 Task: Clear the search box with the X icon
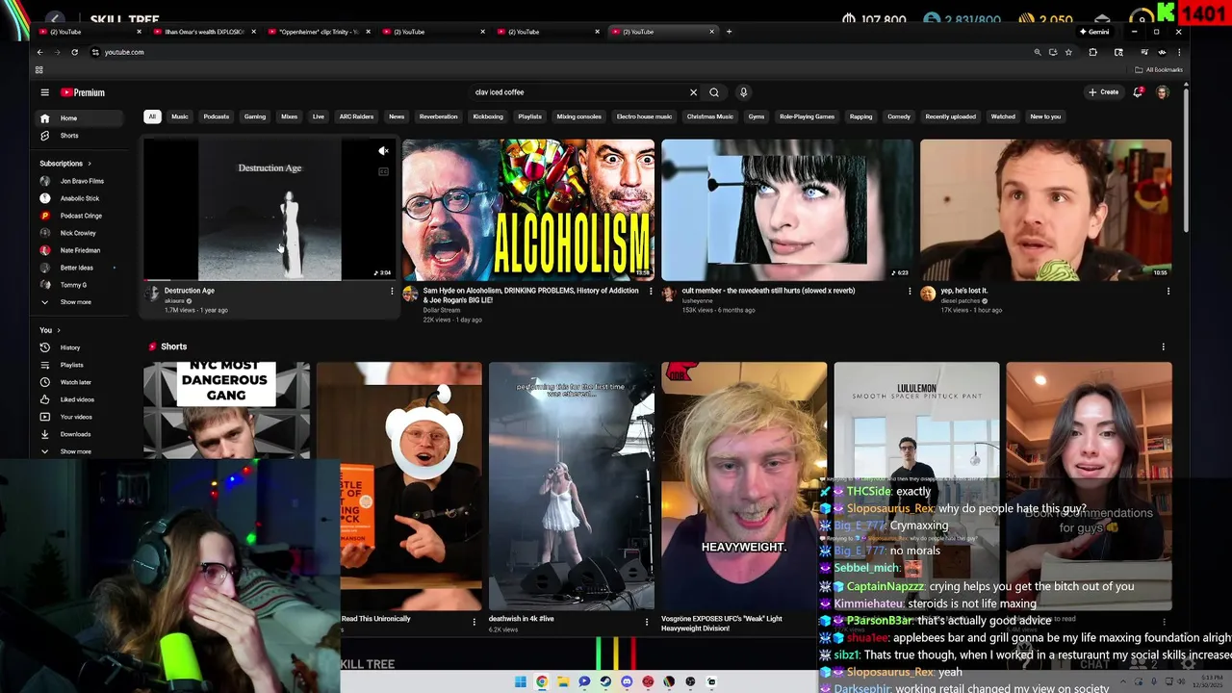pos(693,92)
